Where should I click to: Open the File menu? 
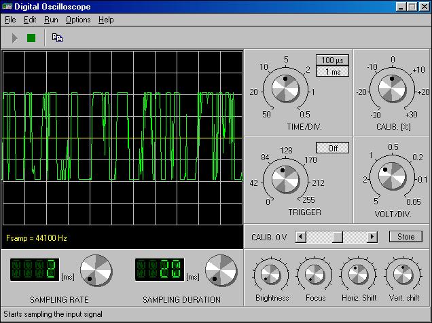pos(10,20)
